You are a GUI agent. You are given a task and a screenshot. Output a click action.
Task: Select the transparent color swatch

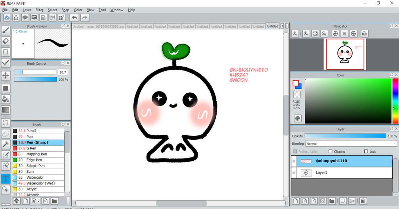[297, 95]
